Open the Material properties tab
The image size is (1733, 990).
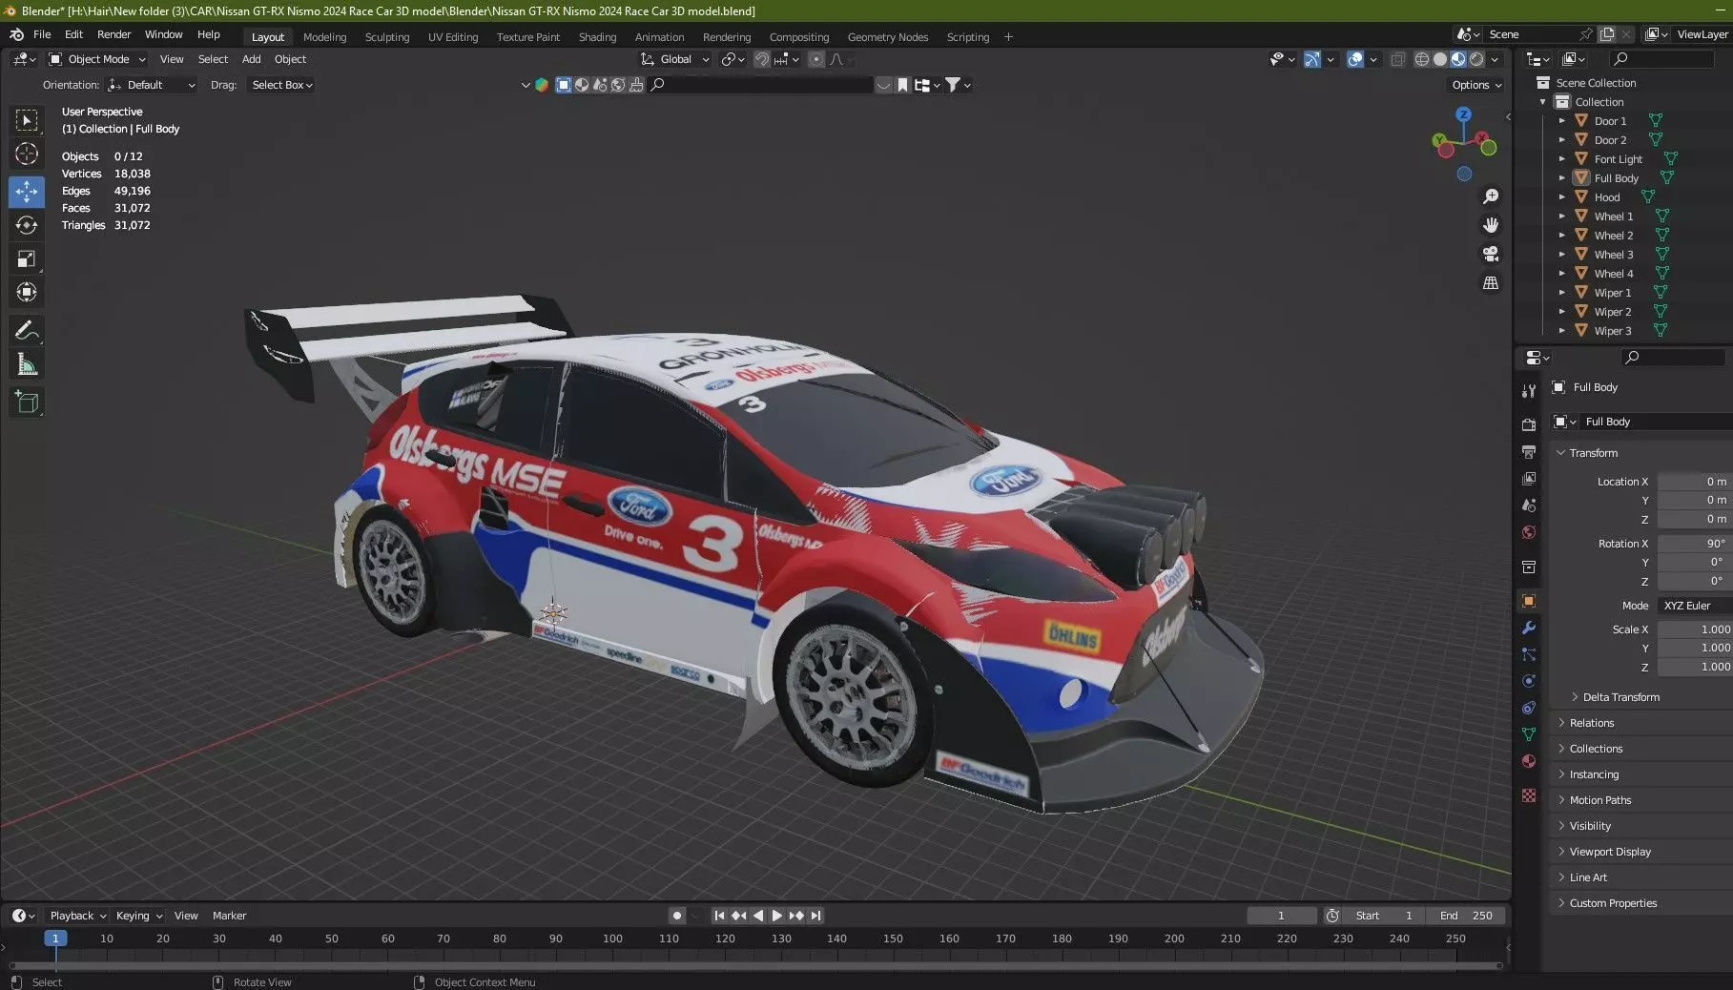[x=1529, y=761]
